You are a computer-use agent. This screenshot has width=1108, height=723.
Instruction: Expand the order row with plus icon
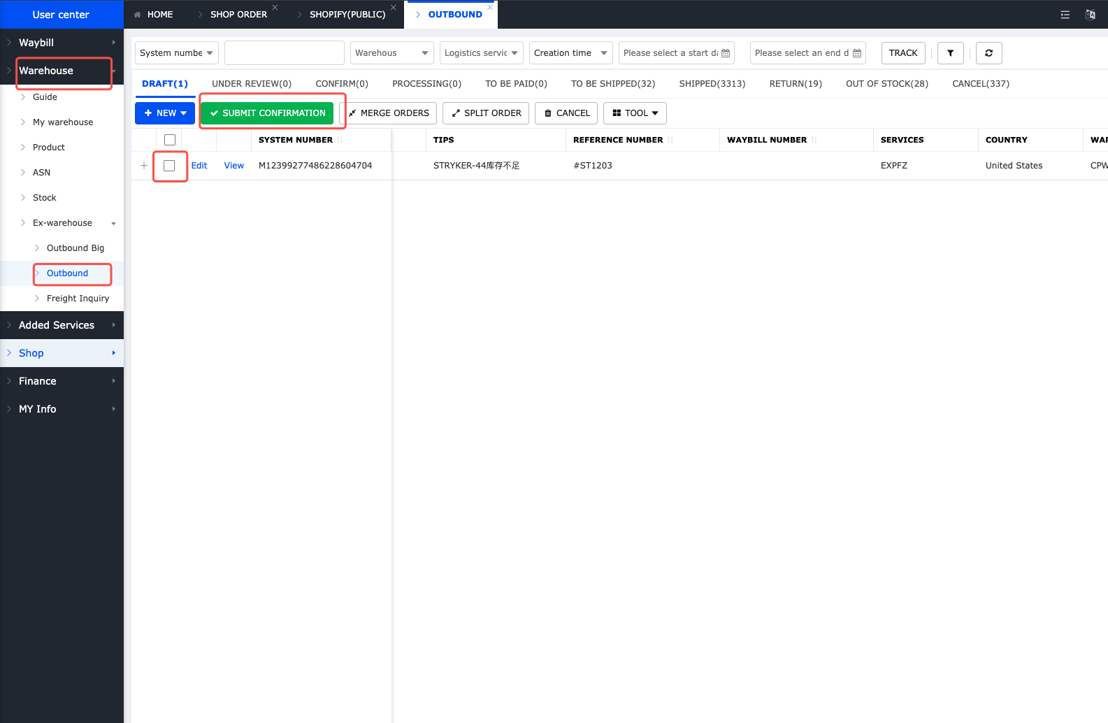[144, 166]
